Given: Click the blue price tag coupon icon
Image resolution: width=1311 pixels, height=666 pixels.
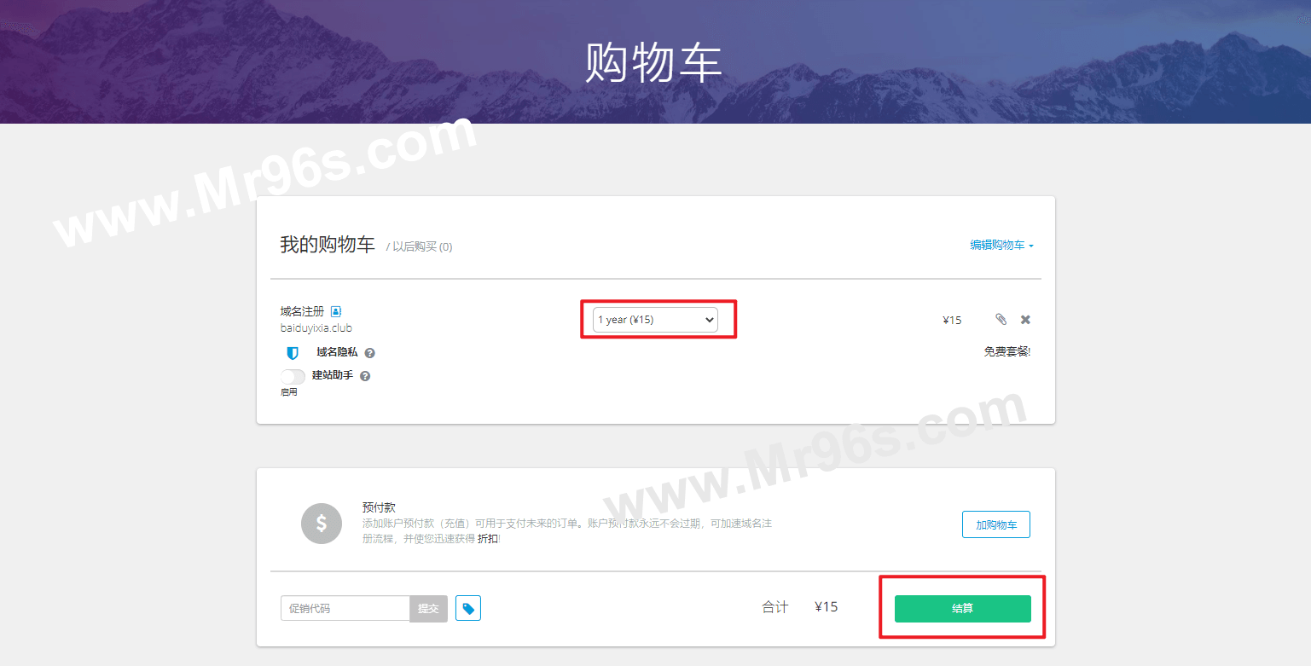Looking at the screenshot, I should 468,608.
